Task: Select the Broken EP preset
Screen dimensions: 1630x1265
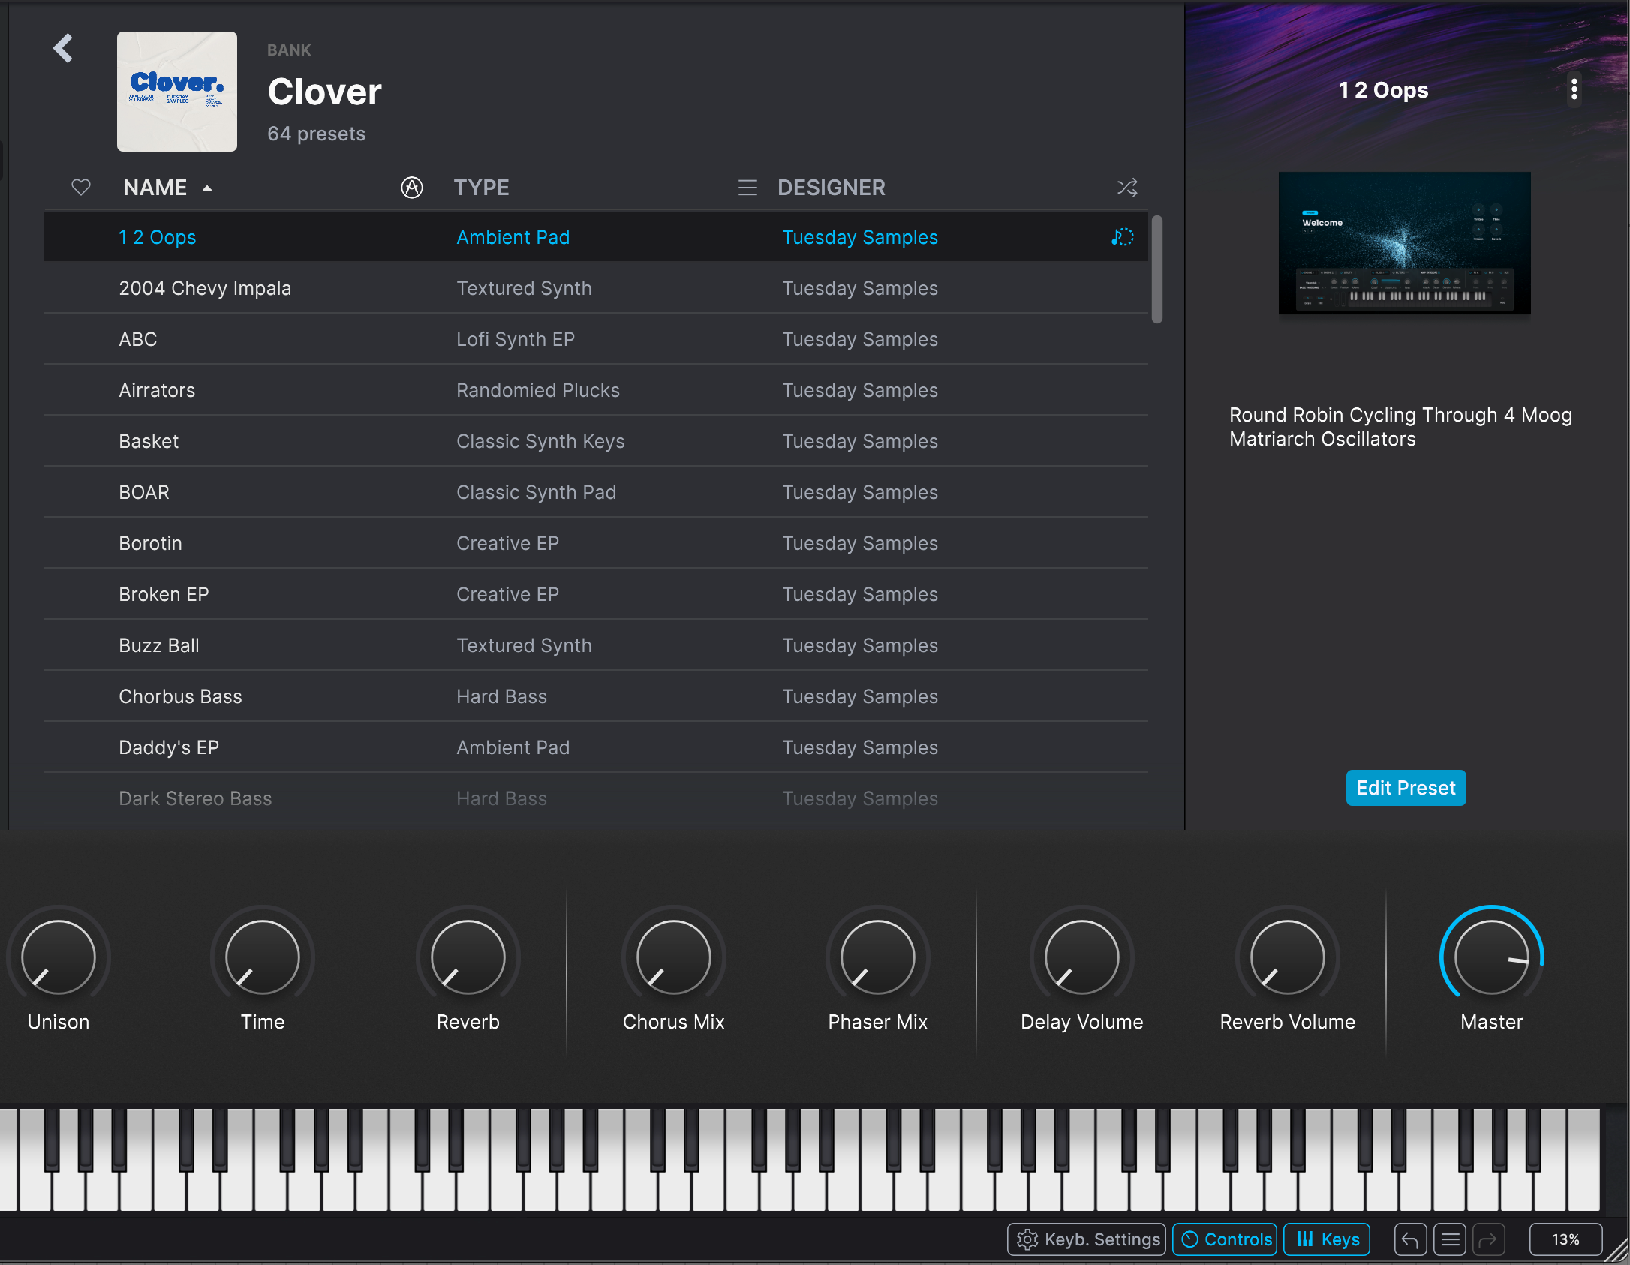Action: [596, 594]
